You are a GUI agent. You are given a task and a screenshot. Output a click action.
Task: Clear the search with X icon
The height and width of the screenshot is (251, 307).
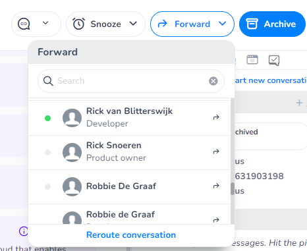click(213, 81)
